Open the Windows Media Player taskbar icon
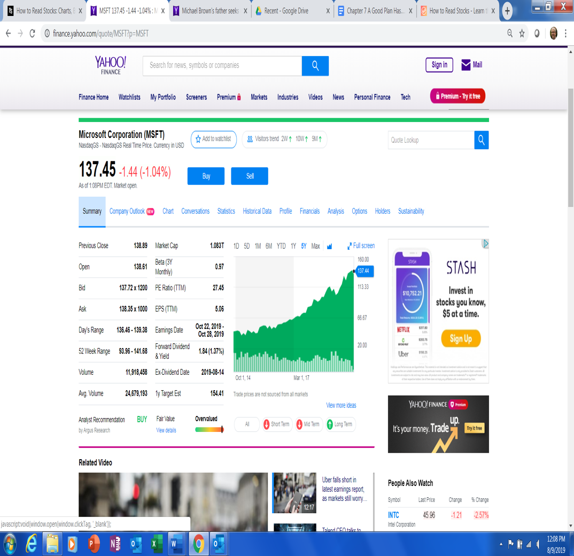Screen dimensions: 574x556 73,544
